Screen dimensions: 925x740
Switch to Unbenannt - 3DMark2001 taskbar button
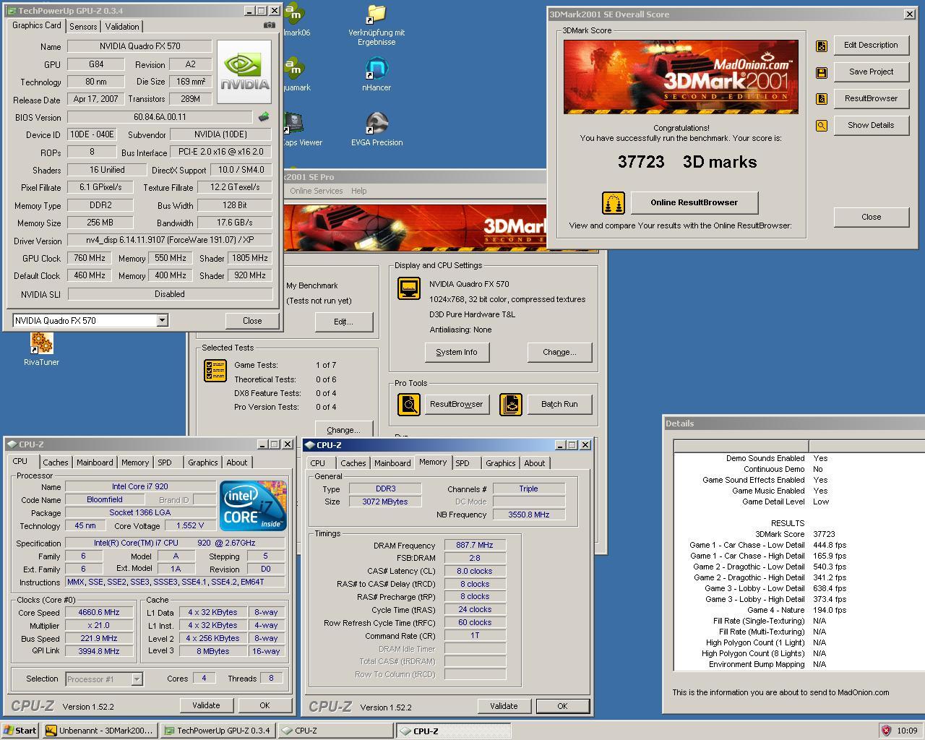[x=100, y=731]
